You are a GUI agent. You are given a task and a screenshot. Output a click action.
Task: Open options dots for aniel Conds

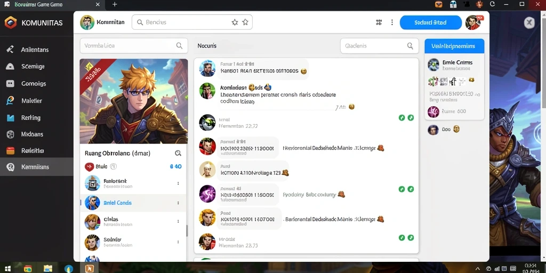tap(178, 203)
